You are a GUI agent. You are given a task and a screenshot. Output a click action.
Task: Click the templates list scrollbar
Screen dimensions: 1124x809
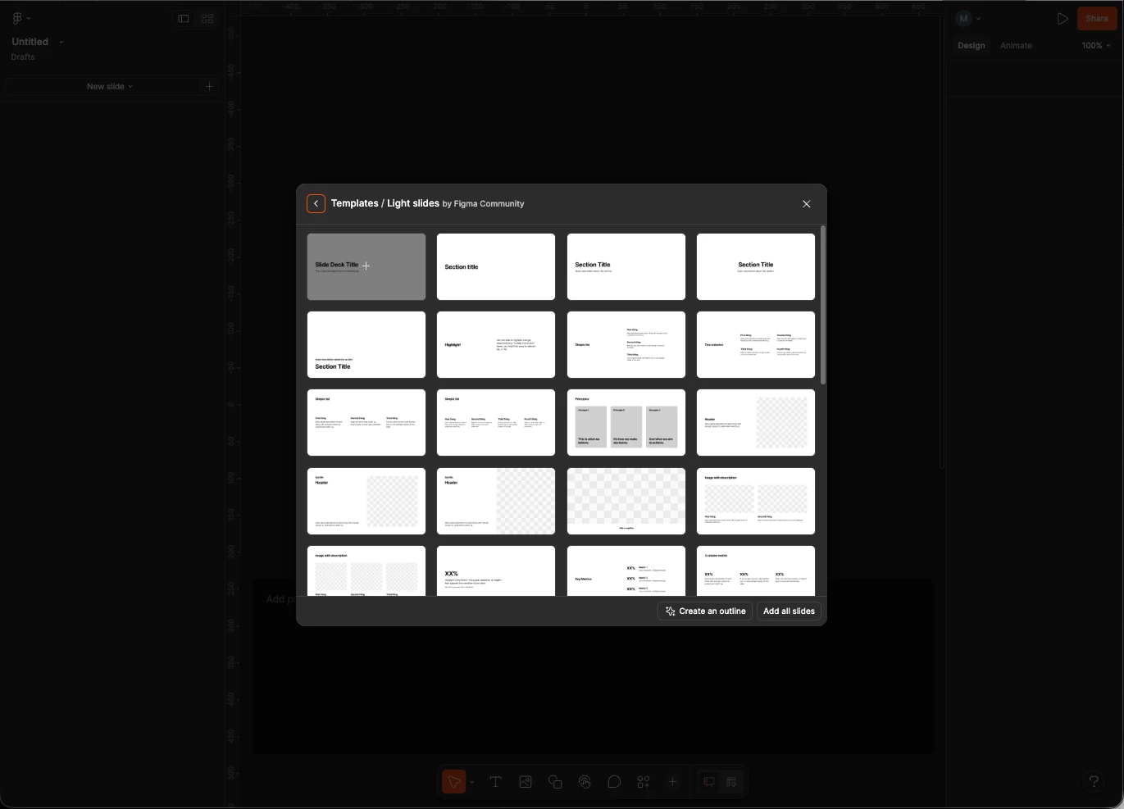tap(822, 305)
